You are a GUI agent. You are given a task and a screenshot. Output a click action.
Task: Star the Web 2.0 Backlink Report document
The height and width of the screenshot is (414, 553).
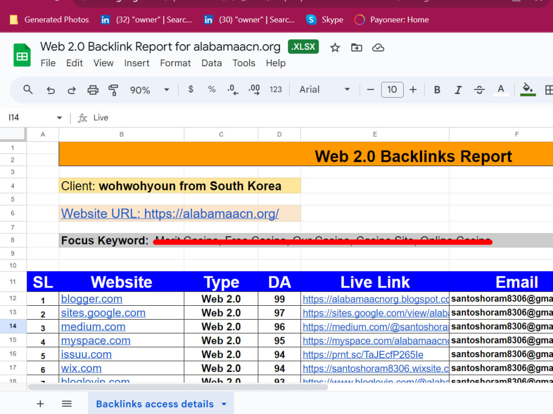coord(335,47)
